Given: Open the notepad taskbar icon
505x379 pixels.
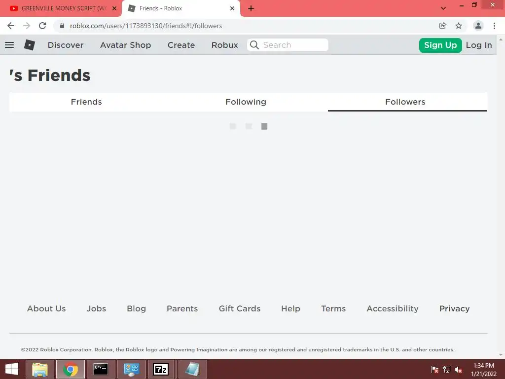Looking at the screenshot, I should [192, 369].
